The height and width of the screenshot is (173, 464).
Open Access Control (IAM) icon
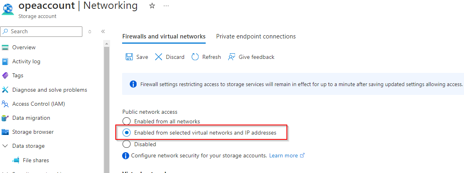(5, 104)
